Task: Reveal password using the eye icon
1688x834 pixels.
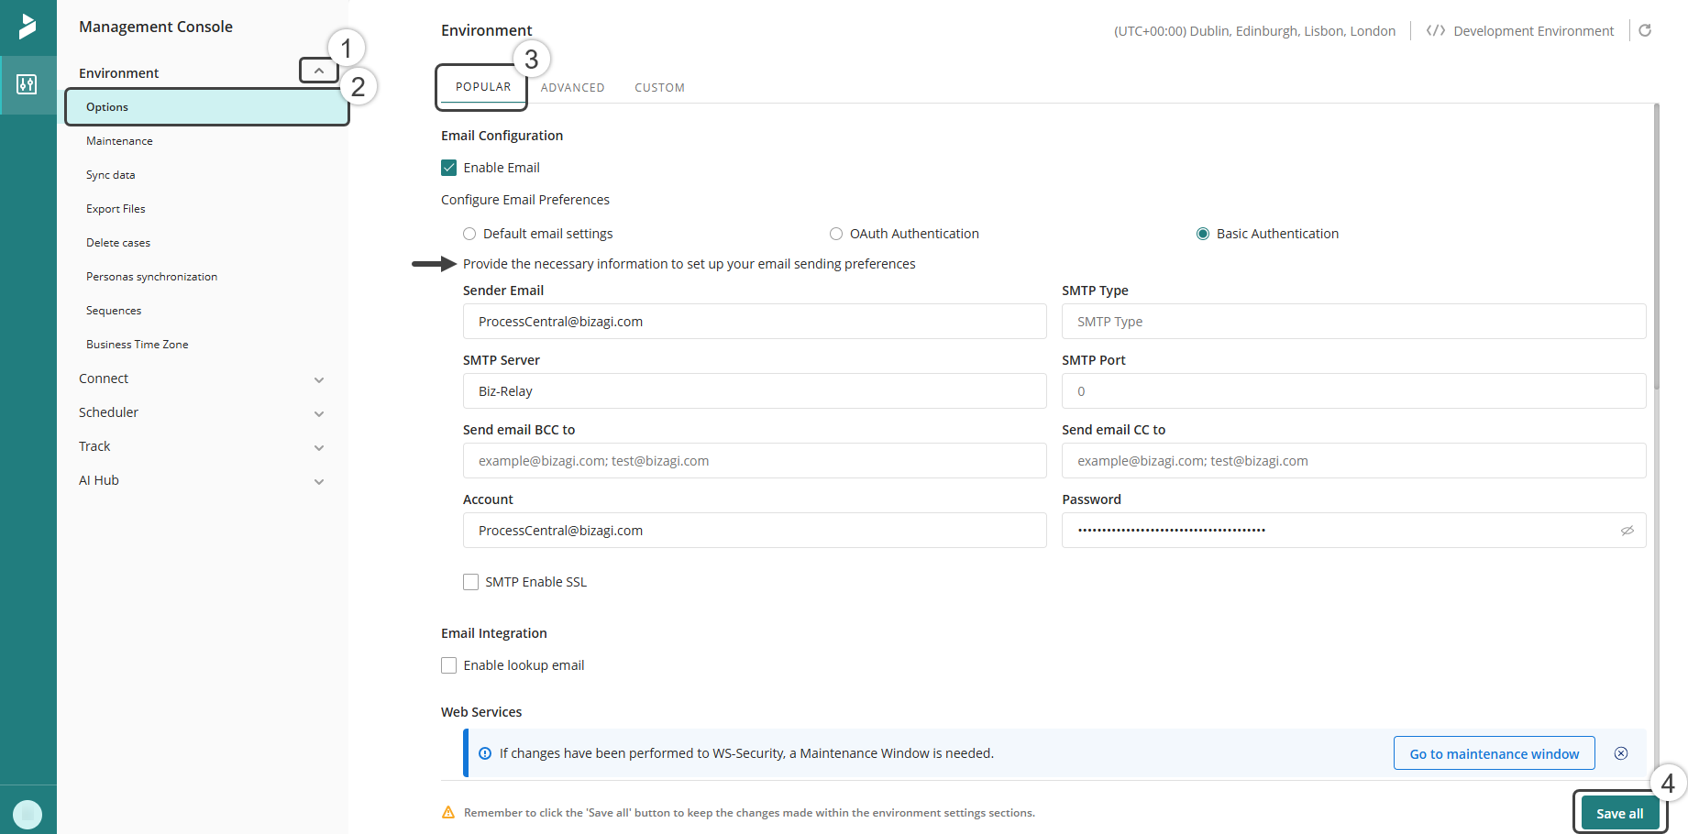Action: click(1627, 531)
